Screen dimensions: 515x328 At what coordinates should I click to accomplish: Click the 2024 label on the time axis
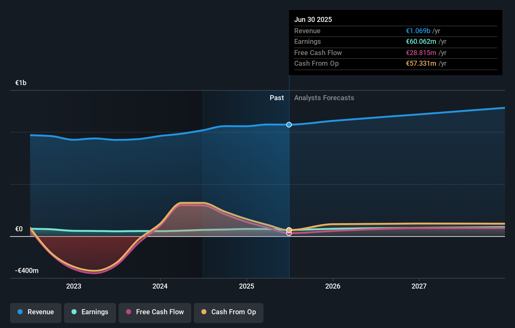click(160, 286)
